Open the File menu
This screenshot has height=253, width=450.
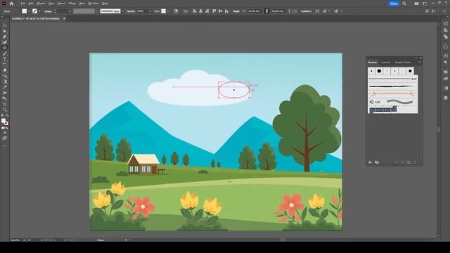coord(22,4)
